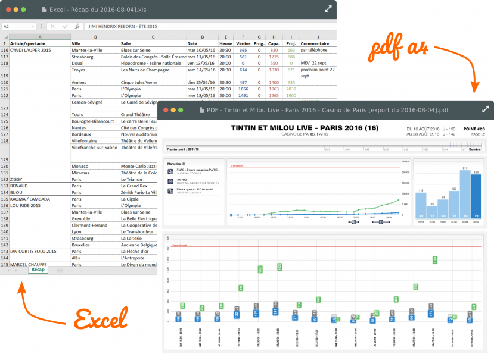Viewport: 494px width, 357px height.
Task: Click the file icon in PDF title bar
Action: coord(201,110)
